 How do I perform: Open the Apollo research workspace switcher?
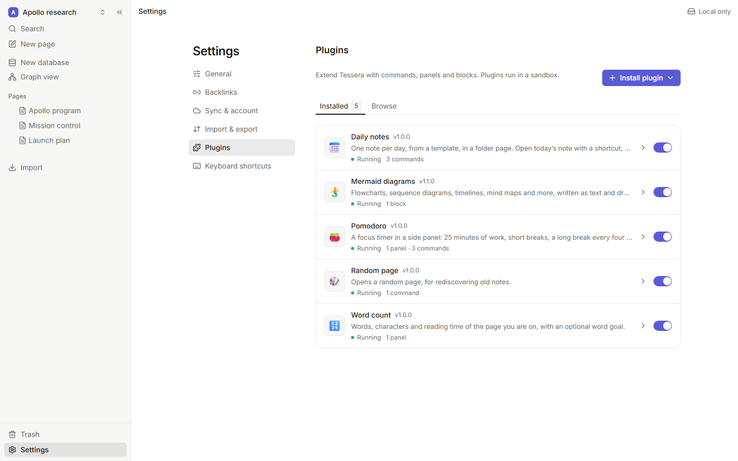pyautogui.click(x=57, y=12)
